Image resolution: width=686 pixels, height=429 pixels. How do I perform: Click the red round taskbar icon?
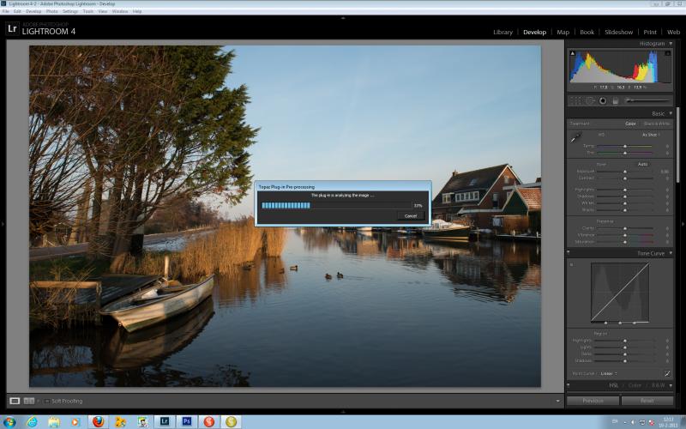(209, 421)
